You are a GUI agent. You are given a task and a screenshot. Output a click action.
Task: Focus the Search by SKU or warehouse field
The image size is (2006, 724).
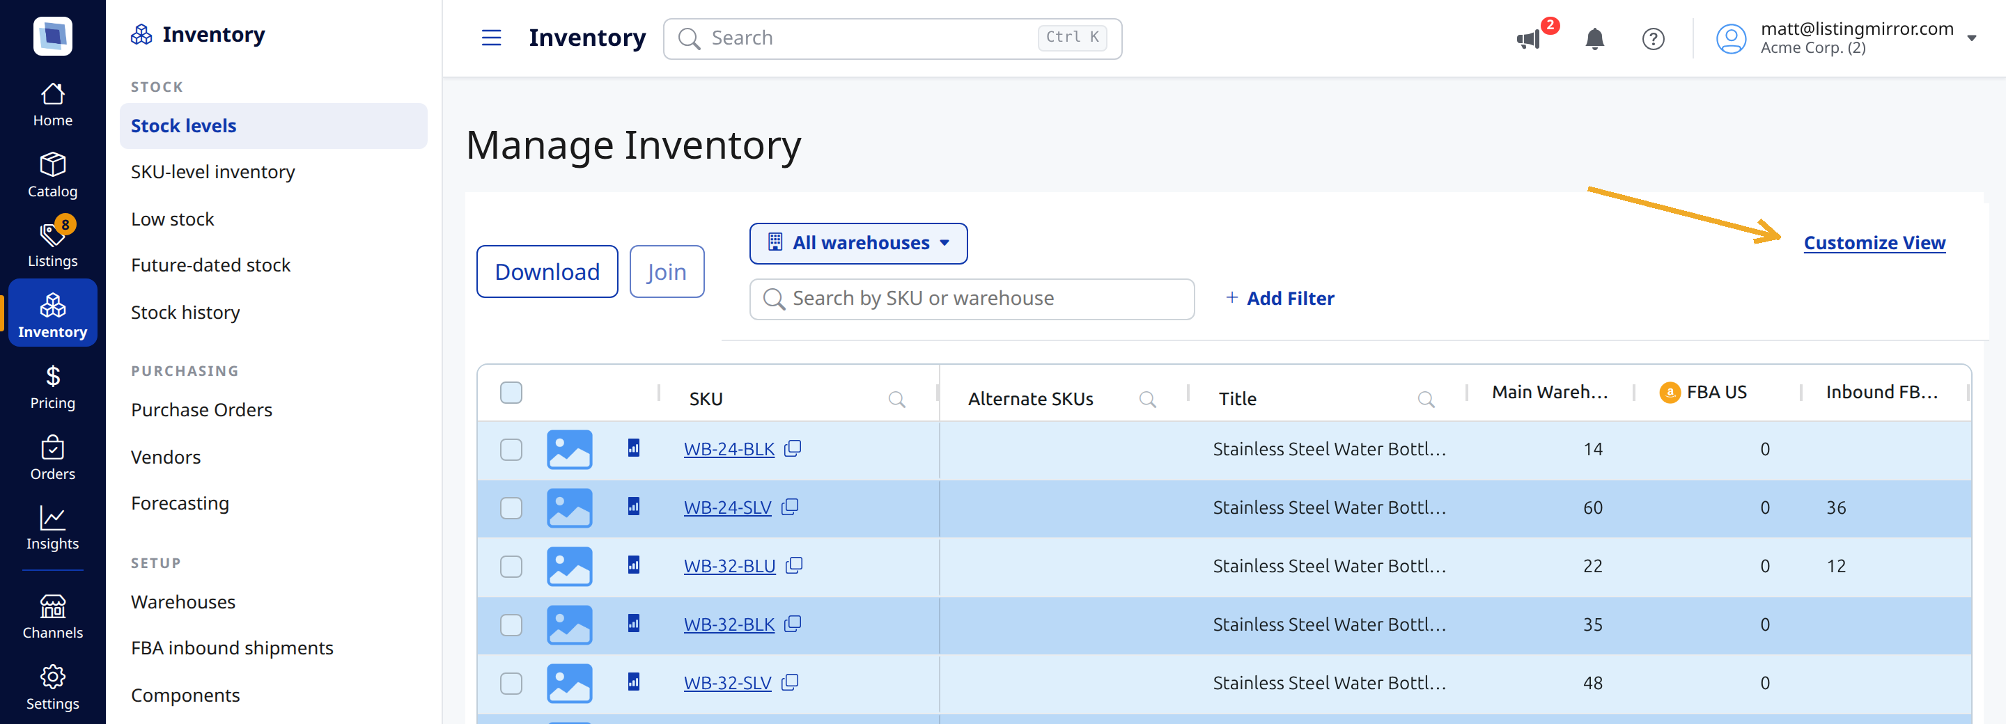pyautogui.click(x=971, y=299)
